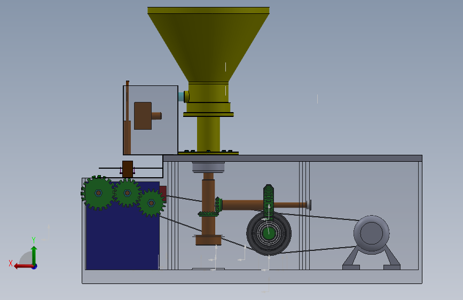The width and height of the screenshot is (463, 300).
Task: Click the red X axis arrow on the triad
Action: 23,266
